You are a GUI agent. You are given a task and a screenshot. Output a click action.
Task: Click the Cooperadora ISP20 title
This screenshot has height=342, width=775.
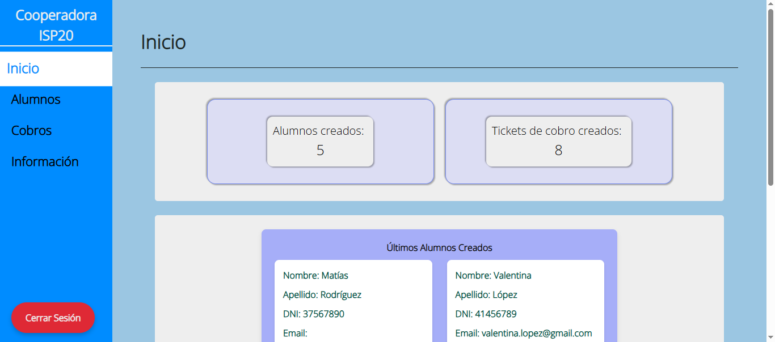click(56, 25)
